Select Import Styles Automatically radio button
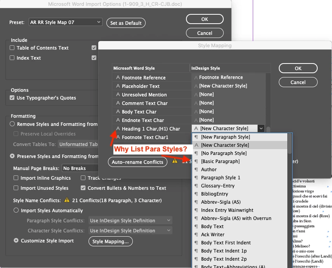Screen dimensions: 332x268 [16, 210]
